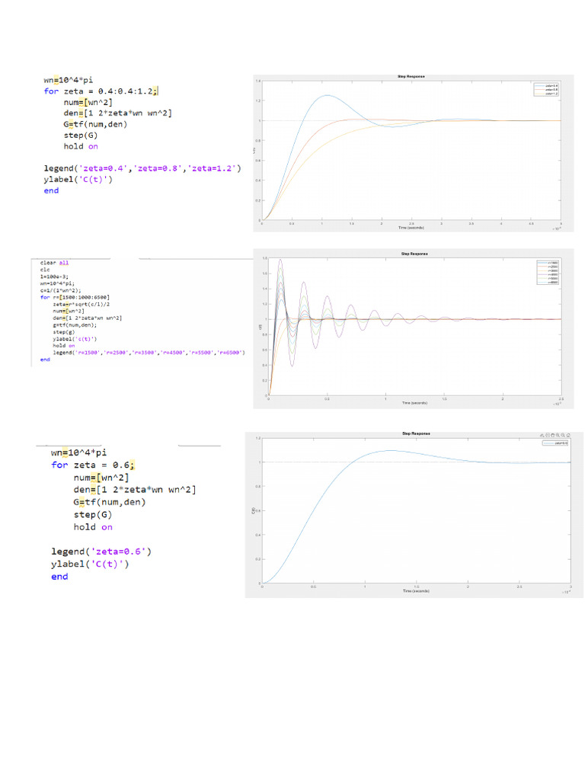
Task: Activate the pan hand tool on bottom plot
Action: tap(552, 433)
